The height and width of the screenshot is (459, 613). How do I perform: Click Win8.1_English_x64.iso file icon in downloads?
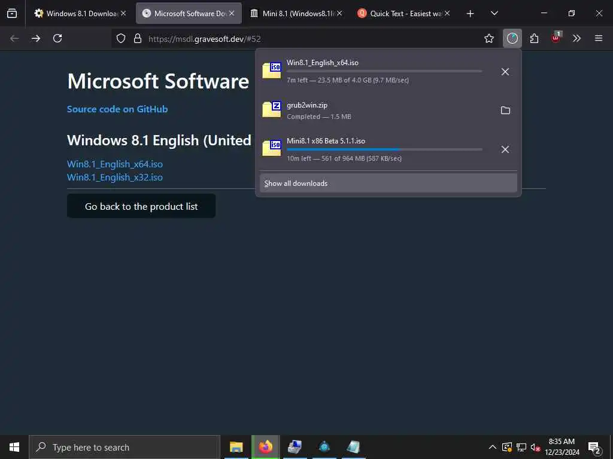pyautogui.click(x=272, y=71)
